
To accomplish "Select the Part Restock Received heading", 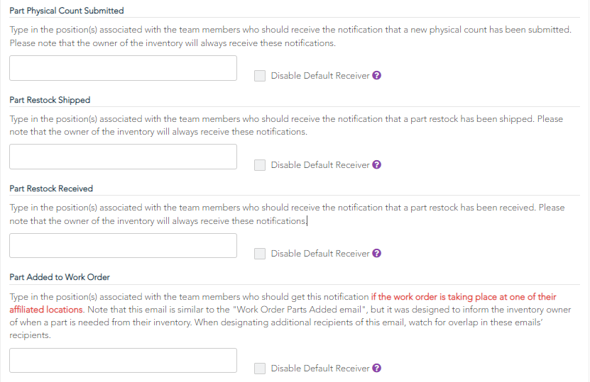I will point(51,189).
